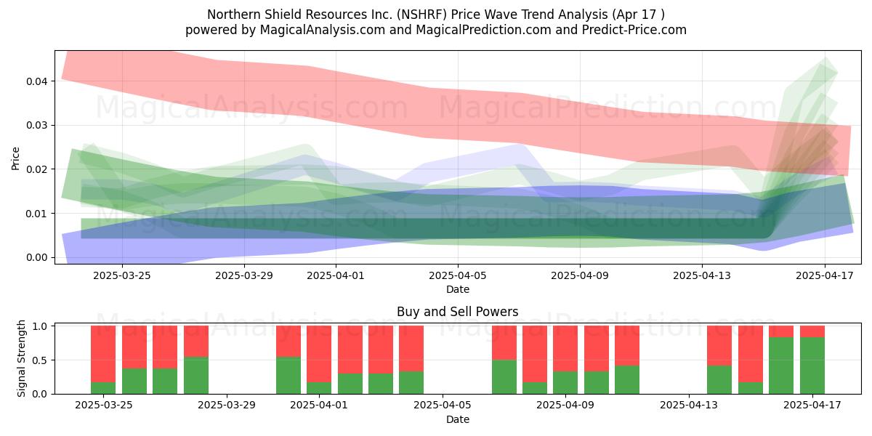Viewport: 872px width, 436px height.
Task: Click the 0.02 price axis tick label
Action: [36, 169]
